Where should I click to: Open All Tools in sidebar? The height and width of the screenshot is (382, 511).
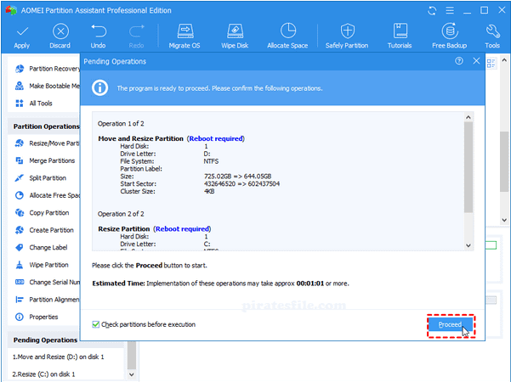(x=33, y=104)
